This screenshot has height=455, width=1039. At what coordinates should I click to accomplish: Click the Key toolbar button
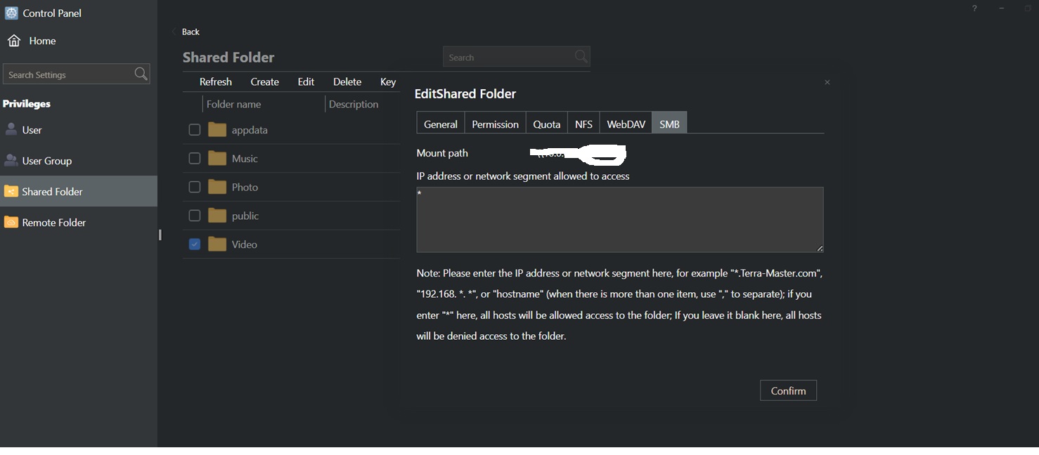click(x=388, y=81)
